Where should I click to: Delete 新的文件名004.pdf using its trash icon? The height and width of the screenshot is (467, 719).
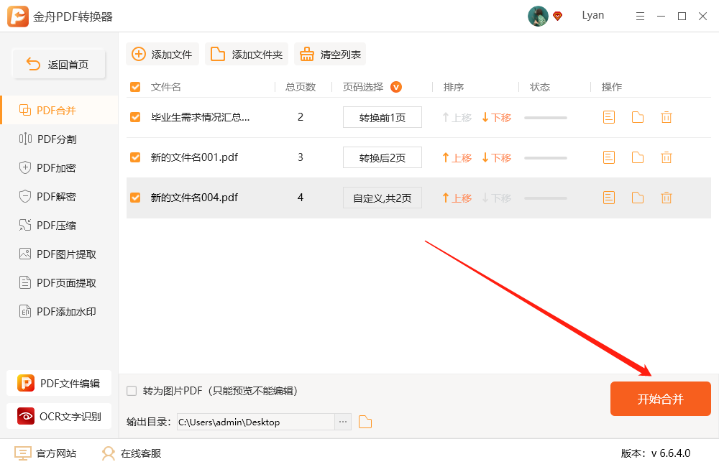point(666,198)
